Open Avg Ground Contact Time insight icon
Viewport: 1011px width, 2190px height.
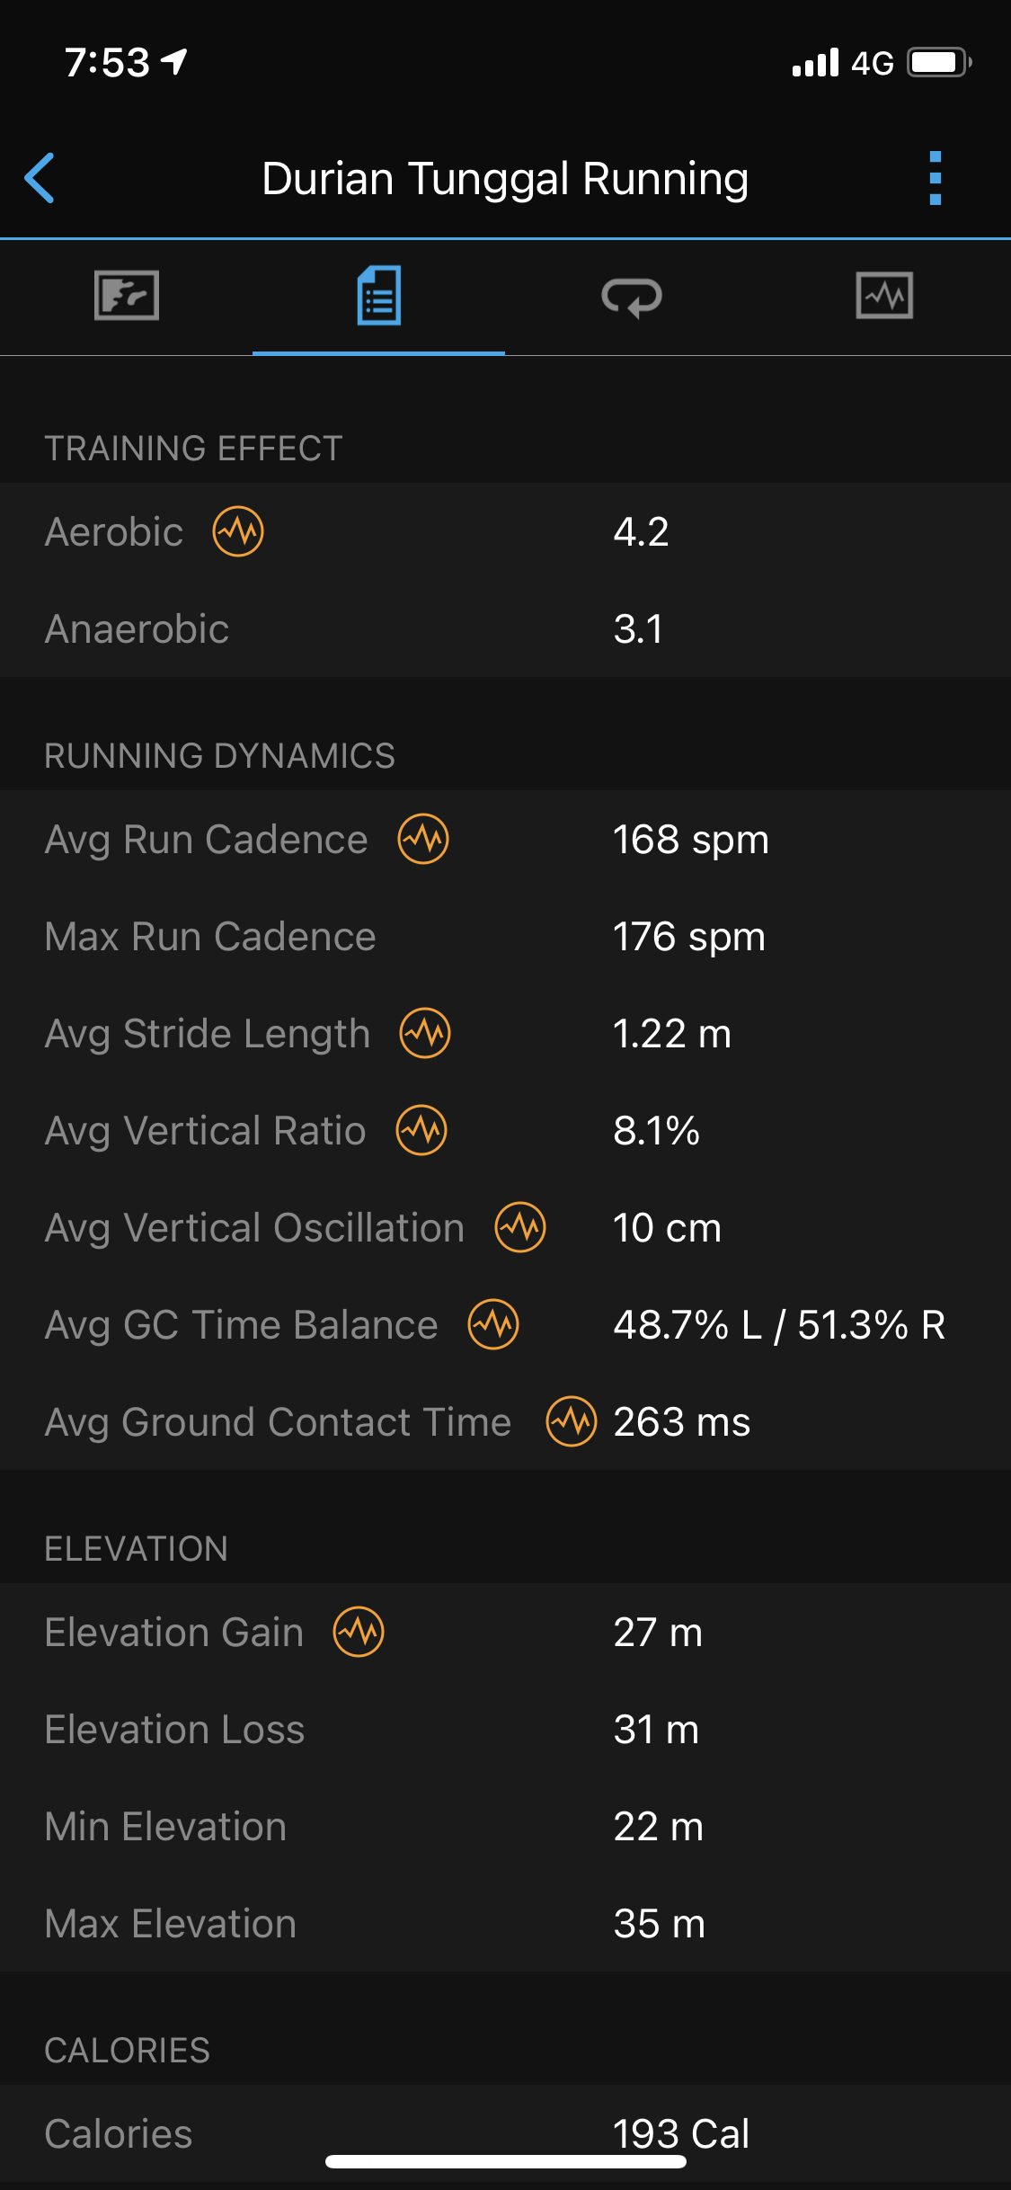pyautogui.click(x=572, y=1421)
